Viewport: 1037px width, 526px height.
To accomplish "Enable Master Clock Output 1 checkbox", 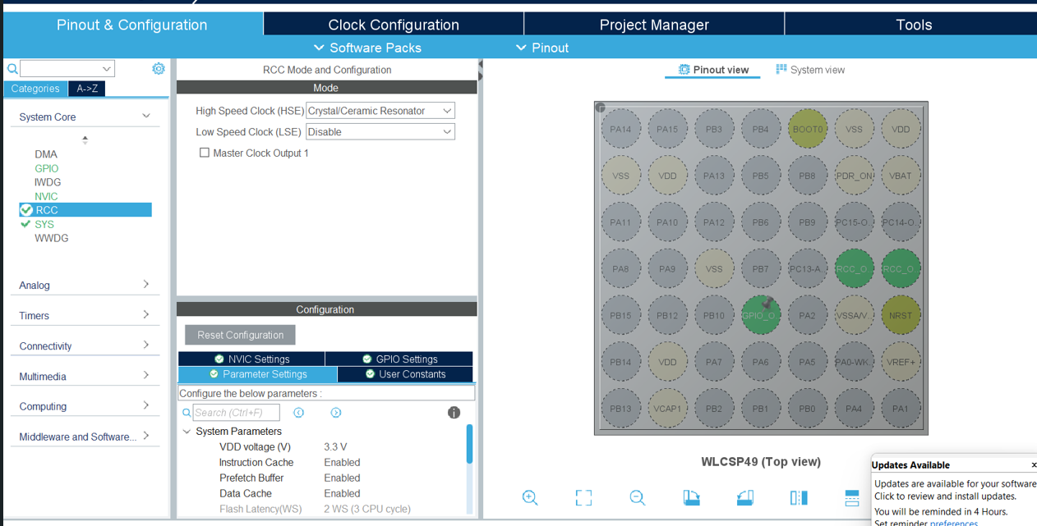I will [205, 153].
